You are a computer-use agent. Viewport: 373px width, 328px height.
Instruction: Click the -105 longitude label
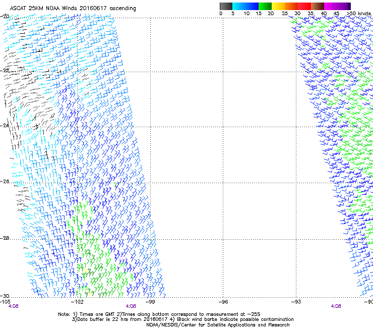[x=5, y=302]
